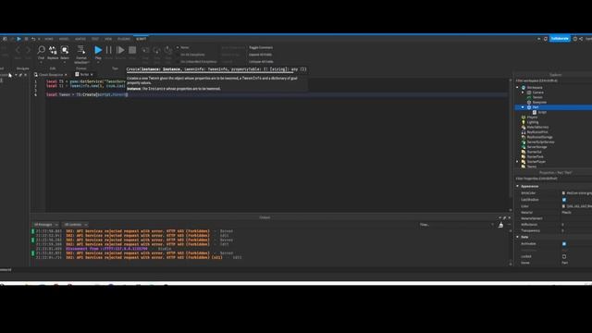Screen dimensions: 592x333
Task: Open the dropdown arrow beneath Play
Action: click(x=98, y=62)
